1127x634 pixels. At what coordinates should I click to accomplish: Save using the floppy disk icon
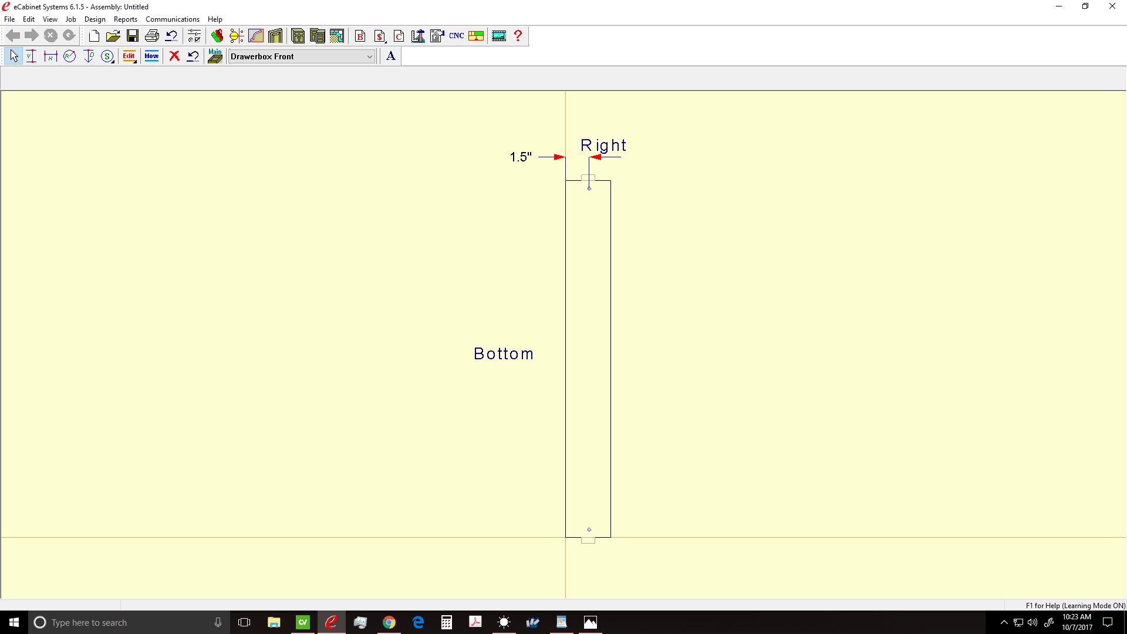pos(133,36)
